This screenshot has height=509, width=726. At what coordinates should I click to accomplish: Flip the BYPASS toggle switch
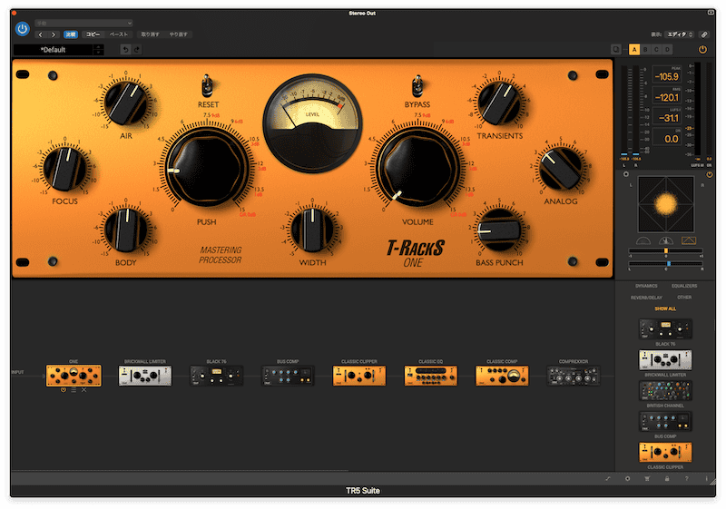pos(417,85)
